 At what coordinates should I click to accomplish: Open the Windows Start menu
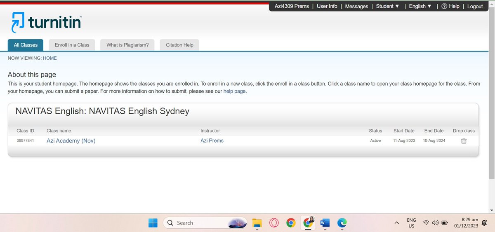pos(153,223)
